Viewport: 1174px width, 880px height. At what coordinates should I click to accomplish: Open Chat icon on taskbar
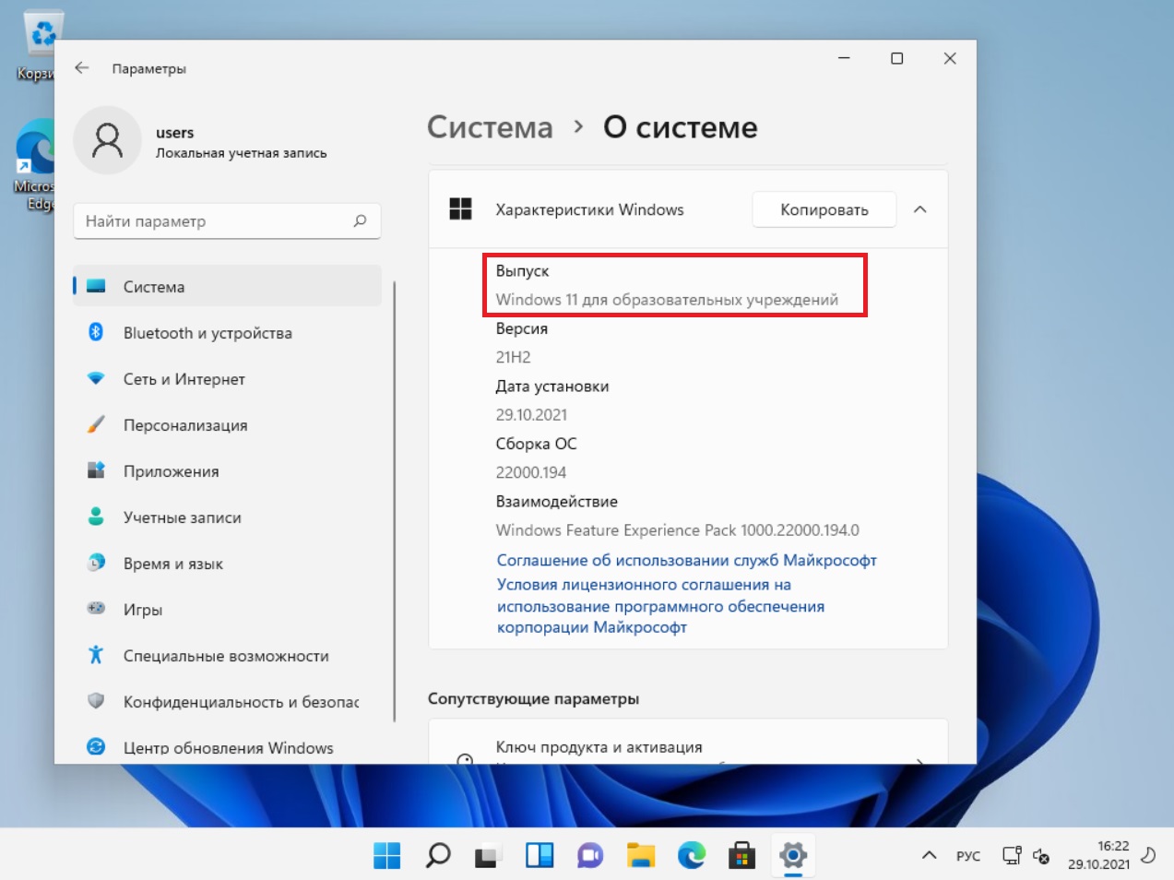click(590, 855)
